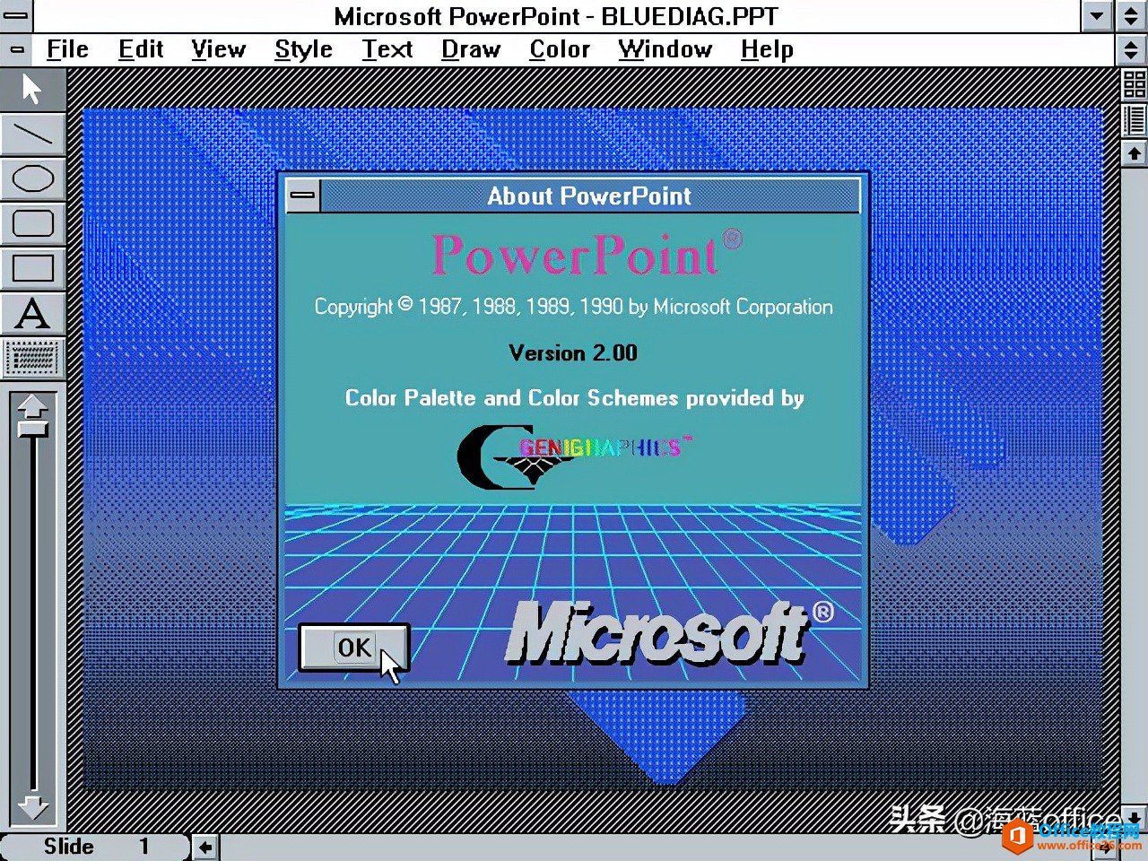Click OK to dismiss the About PowerPoint dialog
This screenshot has height=861, width=1148.
[353, 648]
